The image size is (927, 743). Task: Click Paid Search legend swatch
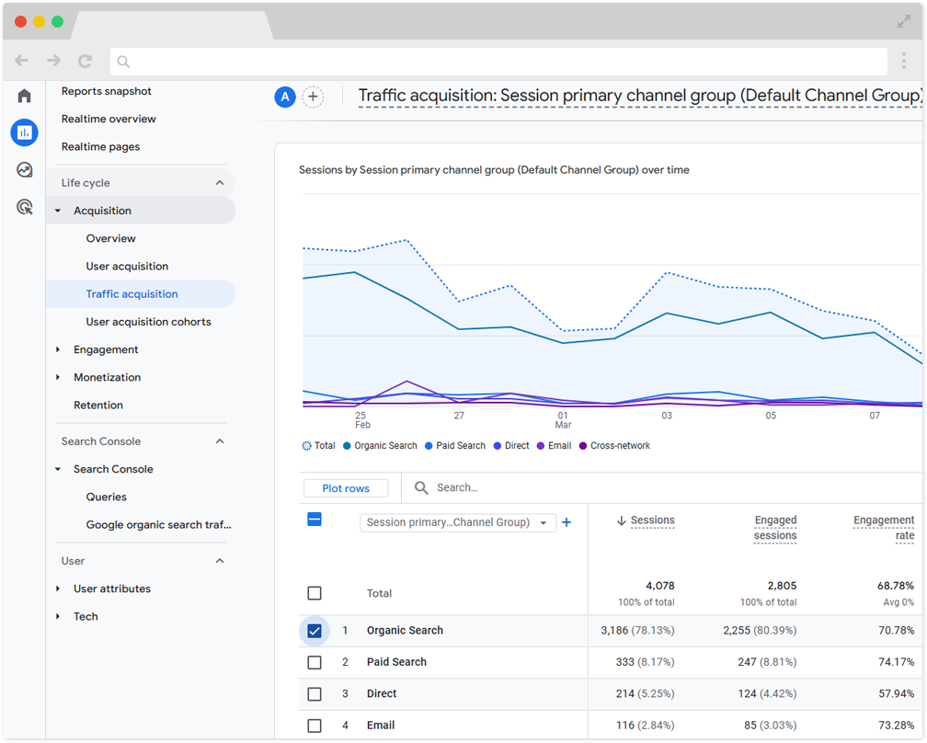(429, 446)
